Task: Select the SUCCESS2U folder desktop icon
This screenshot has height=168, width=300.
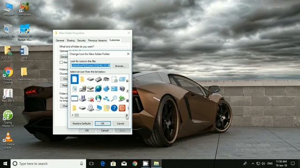Action: [8, 52]
